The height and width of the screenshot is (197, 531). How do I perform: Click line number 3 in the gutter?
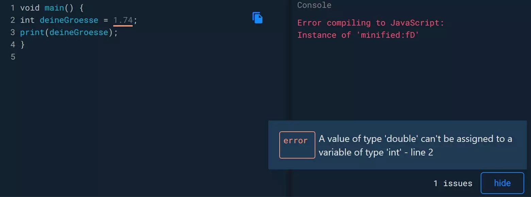point(13,32)
